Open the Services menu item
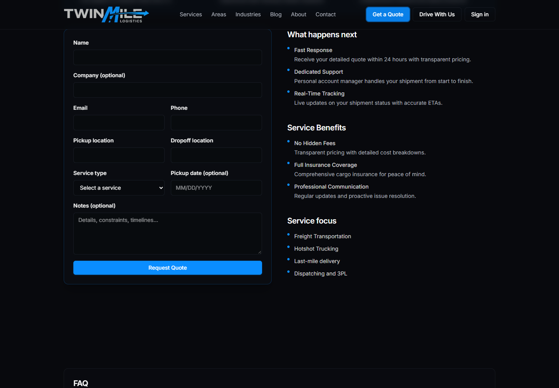The image size is (559, 388). (x=191, y=14)
